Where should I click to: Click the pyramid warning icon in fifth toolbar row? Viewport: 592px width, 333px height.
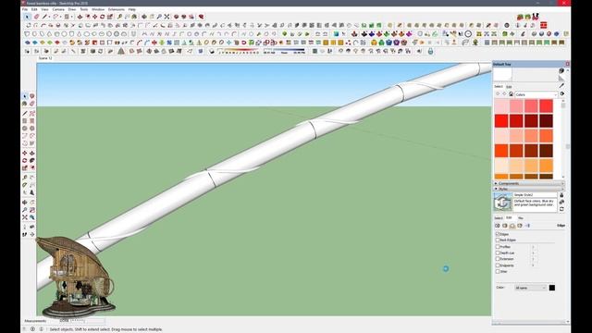tap(121, 51)
